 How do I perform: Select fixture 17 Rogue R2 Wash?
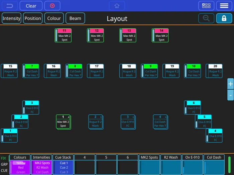point(95,71)
